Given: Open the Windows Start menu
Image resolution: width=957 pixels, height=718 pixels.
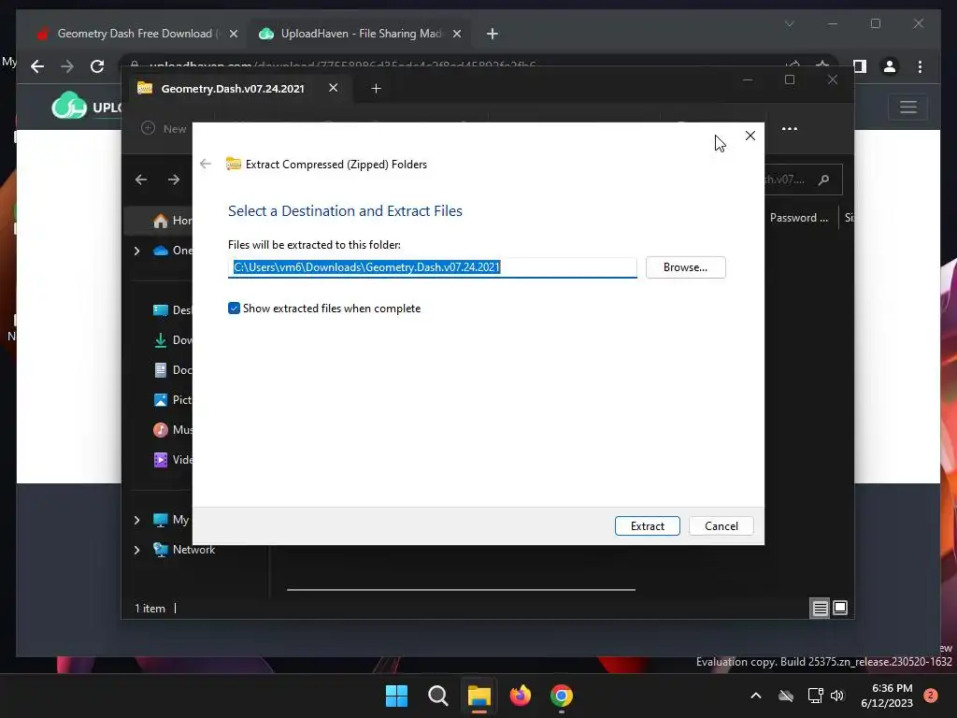Looking at the screenshot, I should click(396, 696).
